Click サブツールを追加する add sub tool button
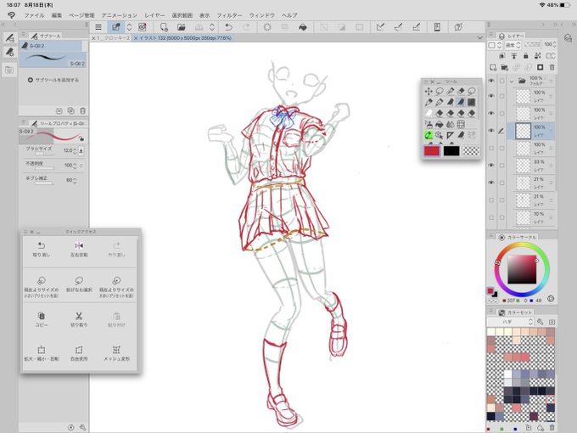 53,80
